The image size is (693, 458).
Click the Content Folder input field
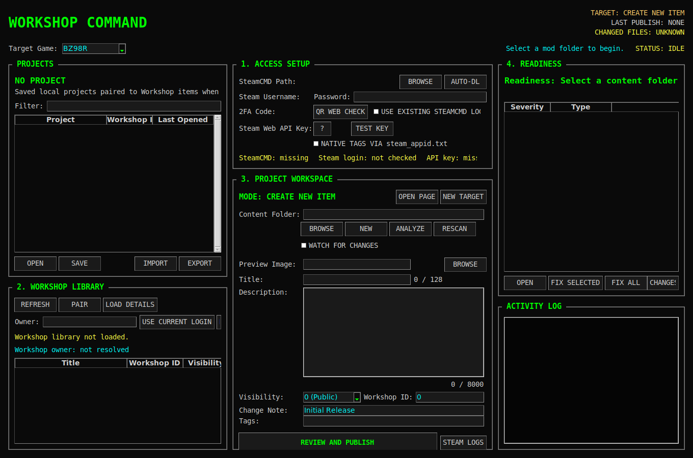(x=393, y=214)
